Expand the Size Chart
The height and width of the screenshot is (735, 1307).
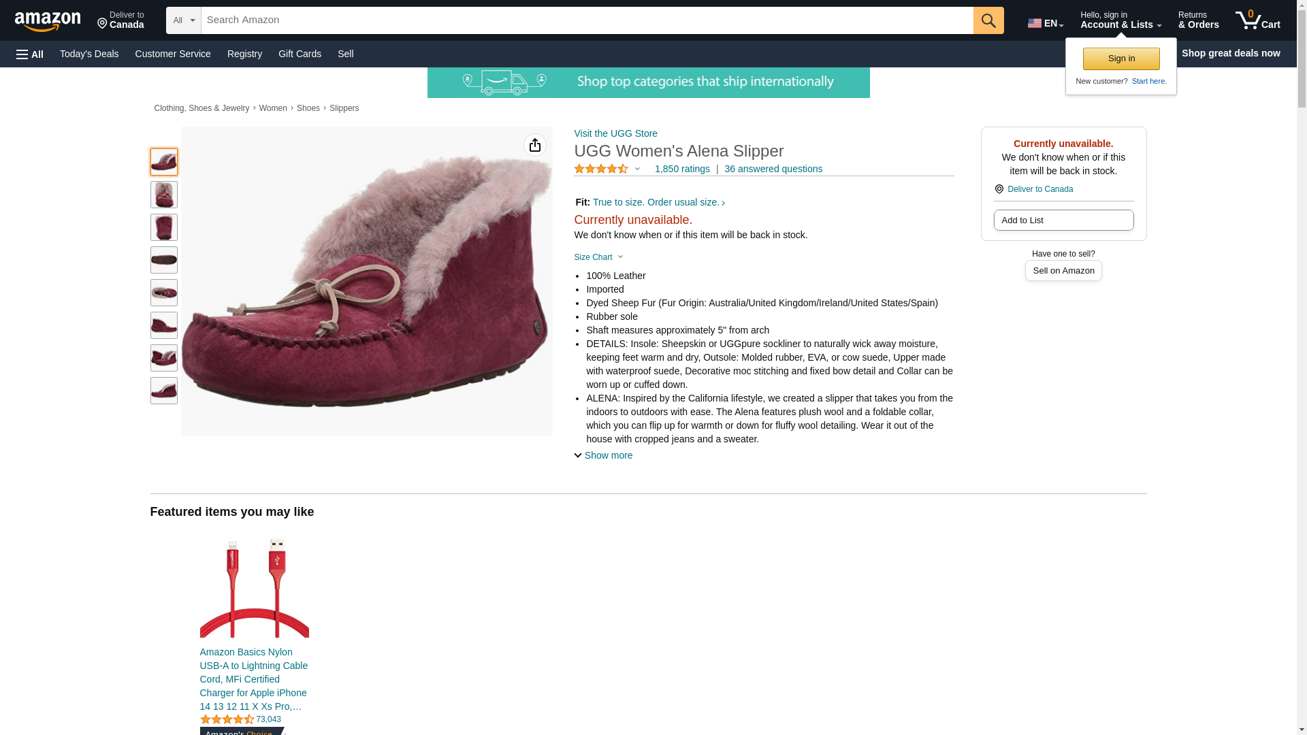point(598,257)
